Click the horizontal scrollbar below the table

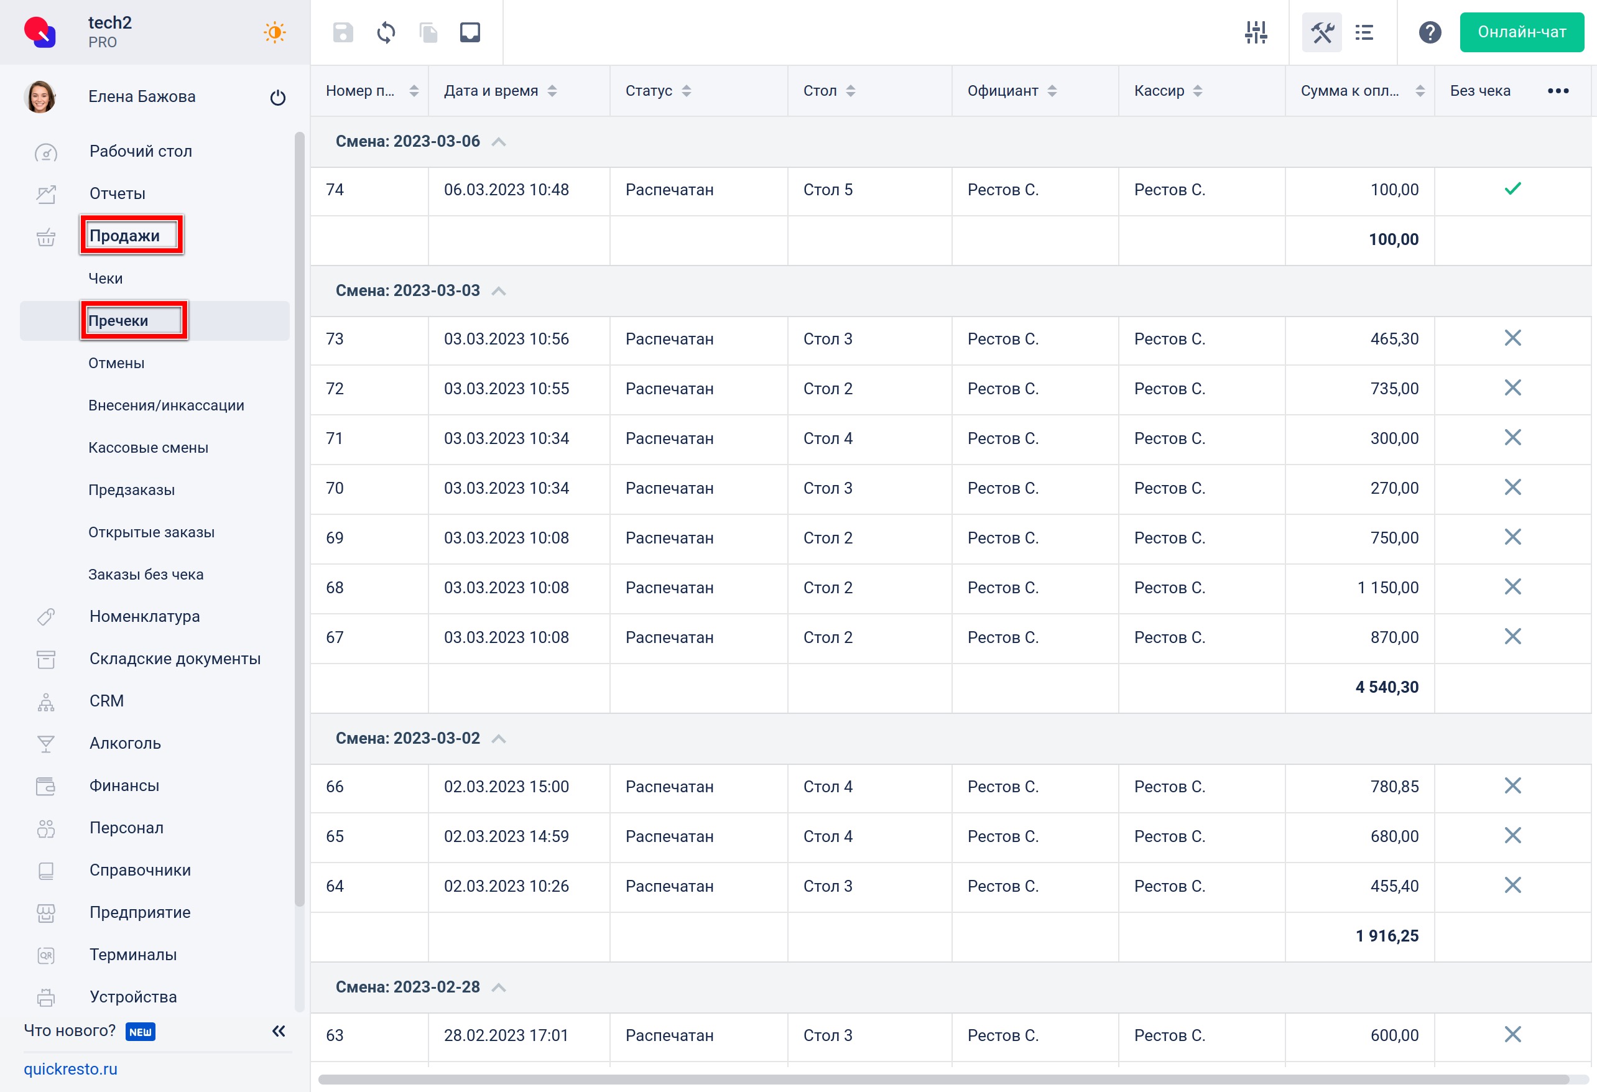pyautogui.click(x=943, y=1080)
